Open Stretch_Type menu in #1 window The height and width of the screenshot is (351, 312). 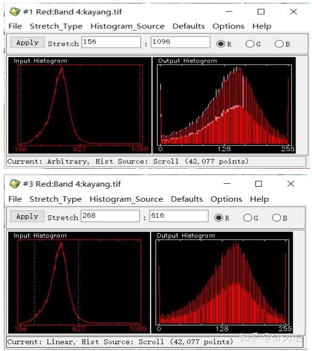click(x=56, y=26)
